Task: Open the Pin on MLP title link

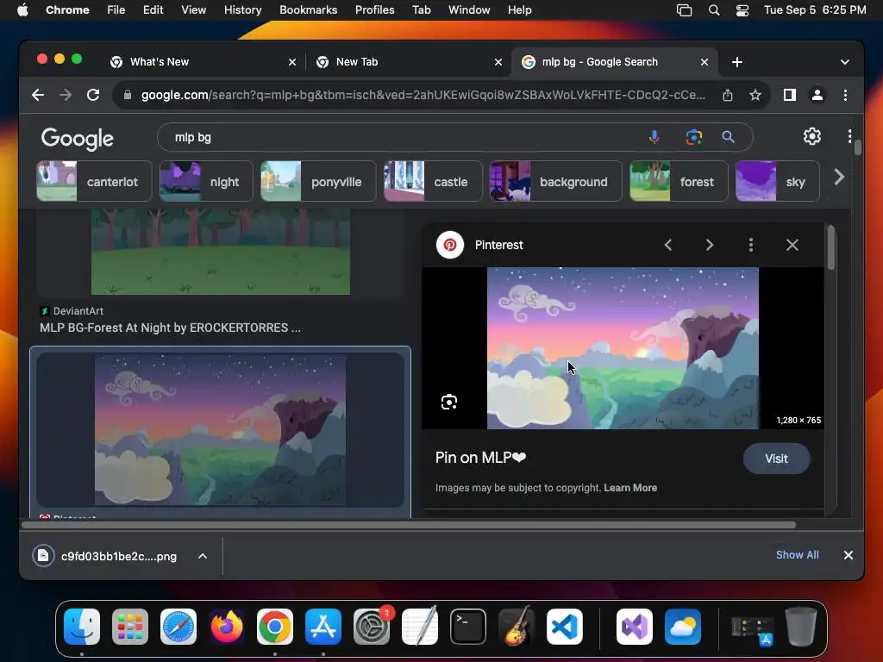Action: tap(480, 458)
